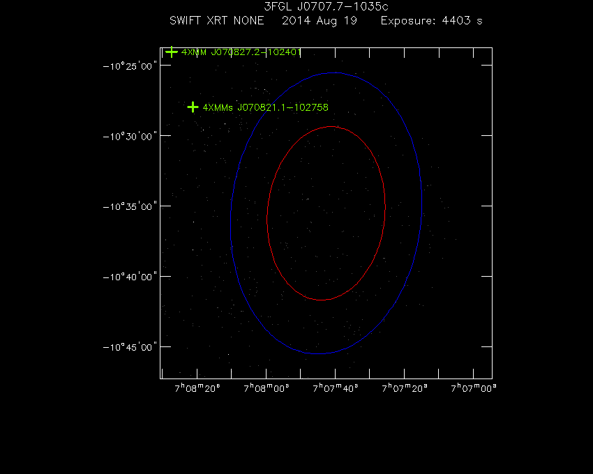Click the right ascension label 7h07m20s
Viewport: 593px width, 474px height.
click(x=405, y=388)
